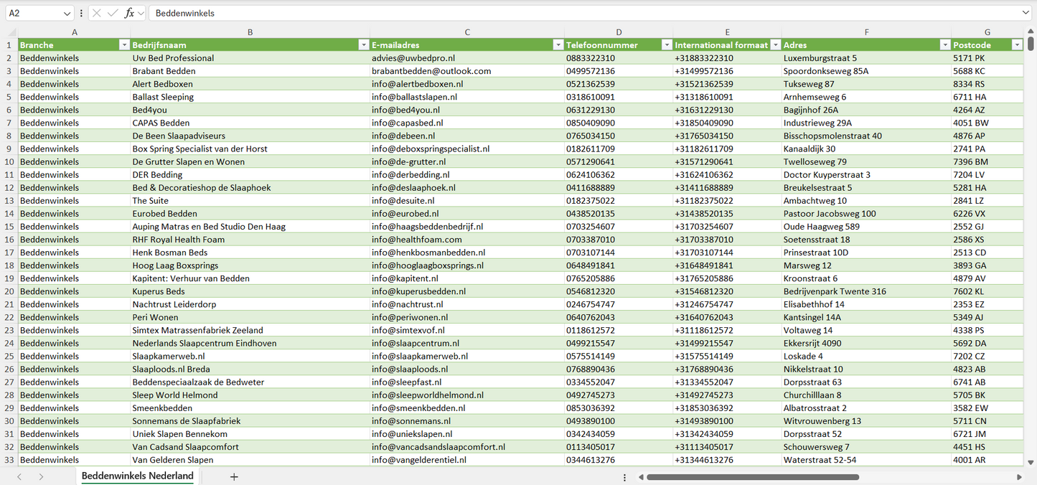Select the address cell 'Bagijnhof 26A'
This screenshot has width=1037, height=485.
click(866, 110)
